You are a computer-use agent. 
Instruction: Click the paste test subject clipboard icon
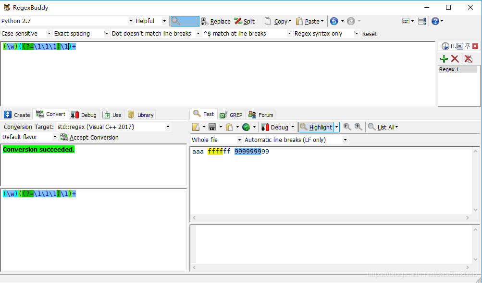229,127
